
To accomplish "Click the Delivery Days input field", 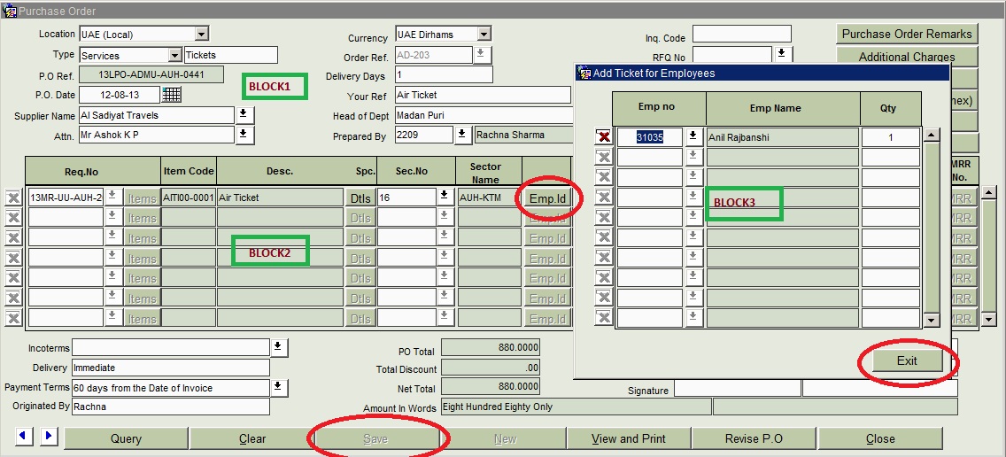I will [443, 75].
